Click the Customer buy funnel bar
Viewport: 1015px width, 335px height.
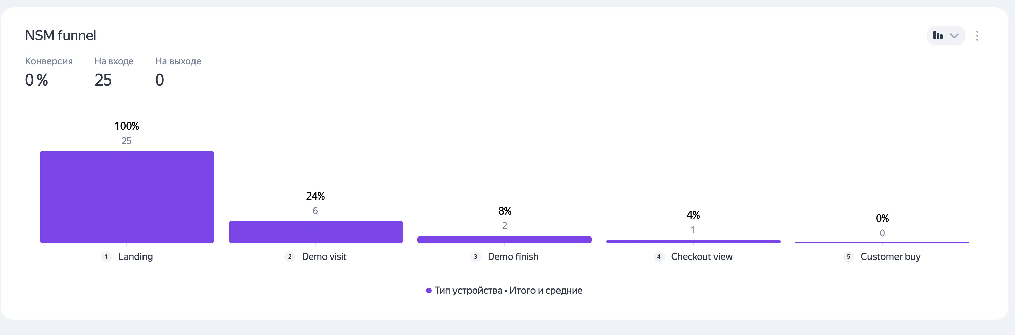[x=882, y=242]
